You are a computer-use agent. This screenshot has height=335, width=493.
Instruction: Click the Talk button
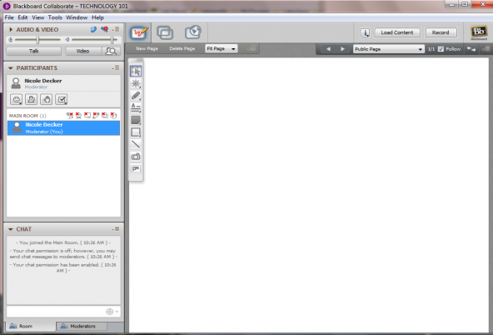(x=34, y=51)
